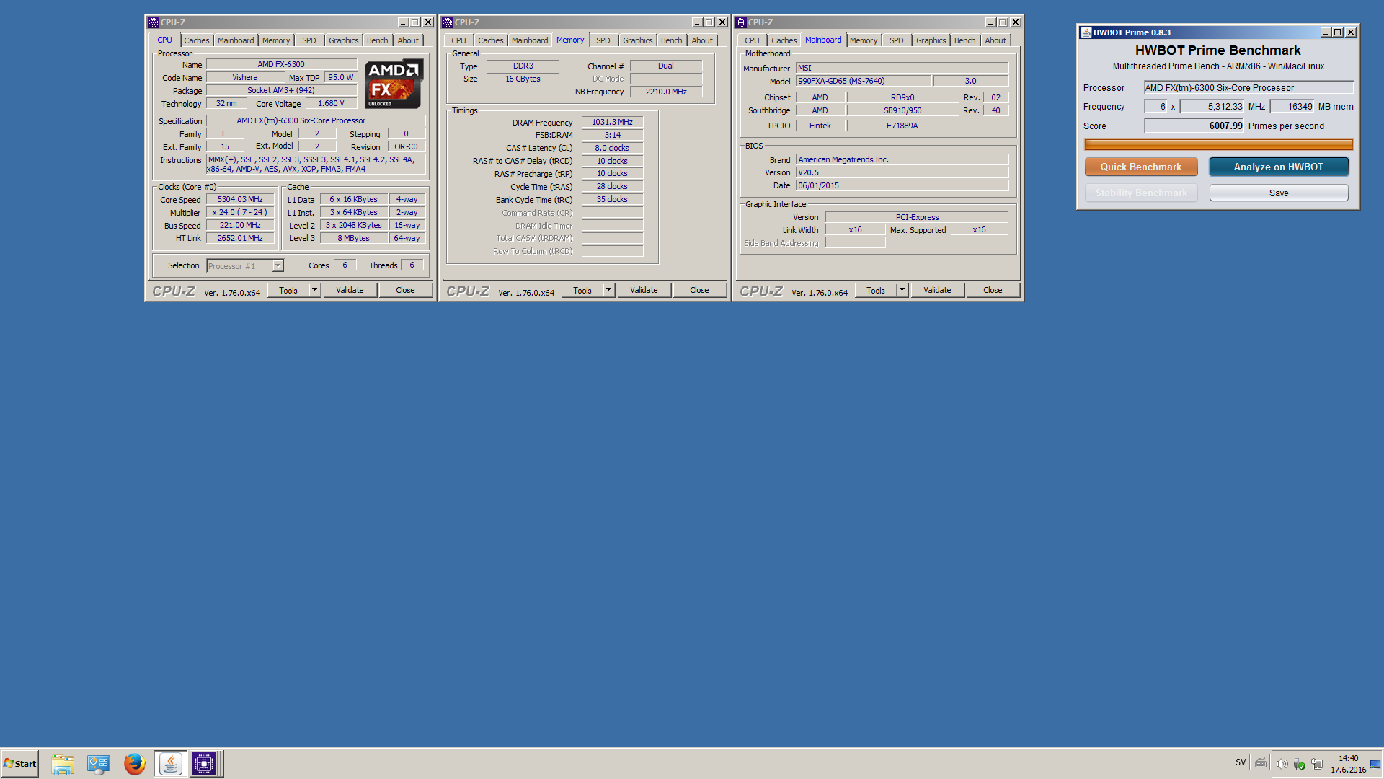This screenshot has height=779, width=1384.
Task: Click the Core Voltage value 1.680 V
Action: (332, 103)
